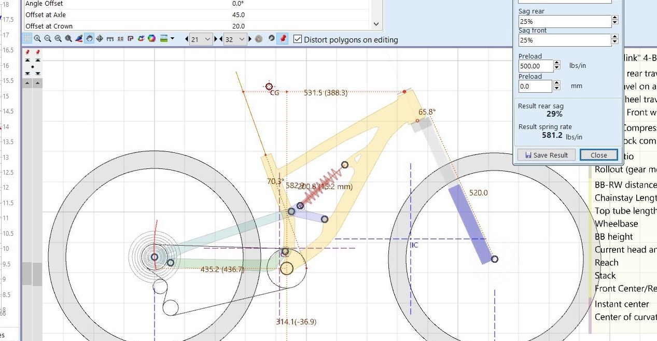This screenshot has height=341, width=657.
Task: Click the Top tube length row
Action: (624, 211)
